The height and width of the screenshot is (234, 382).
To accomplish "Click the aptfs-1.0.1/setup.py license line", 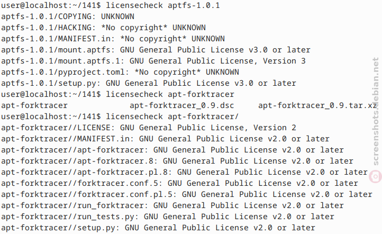I will point(149,83).
